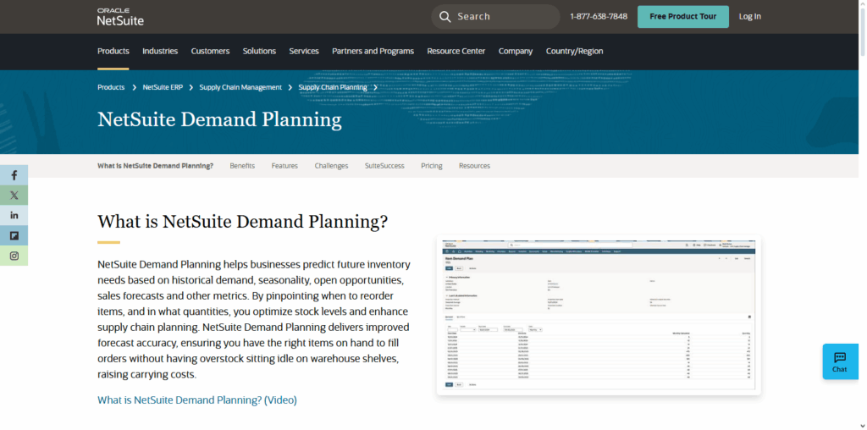Open What is NetSuite Demand Planning? (Video) link
The height and width of the screenshot is (430, 867).
[197, 400]
